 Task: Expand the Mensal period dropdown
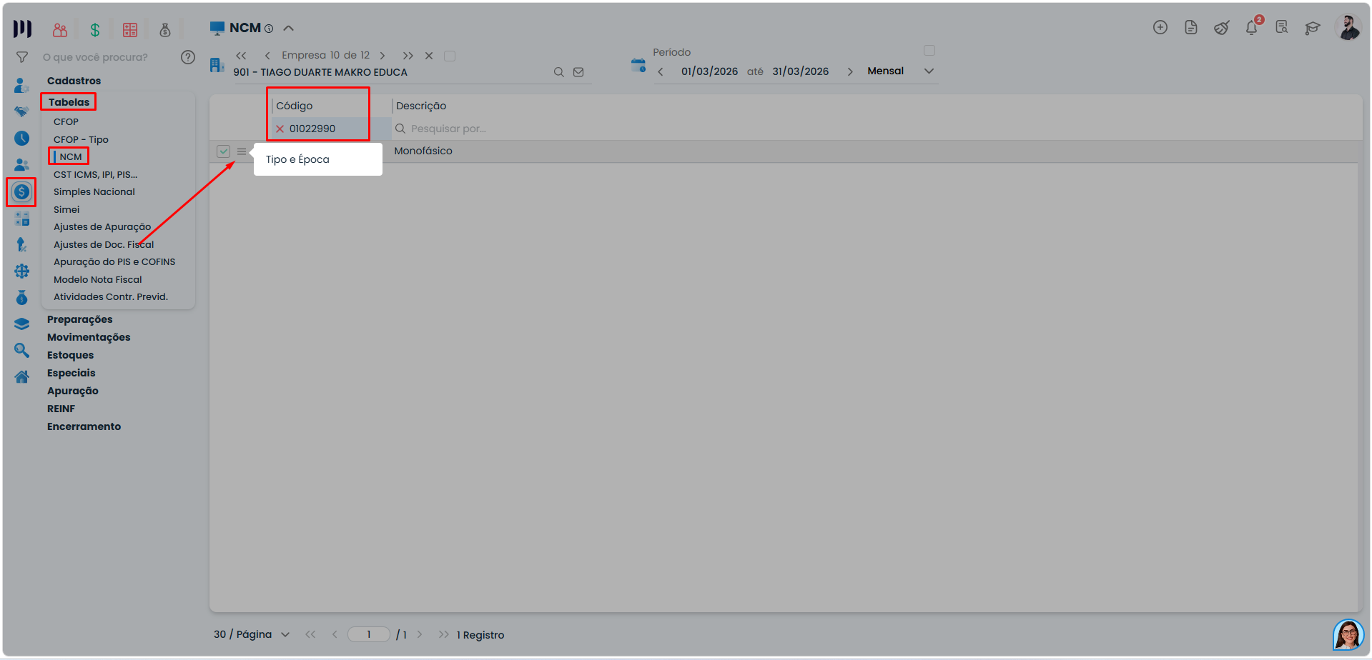[x=929, y=71]
